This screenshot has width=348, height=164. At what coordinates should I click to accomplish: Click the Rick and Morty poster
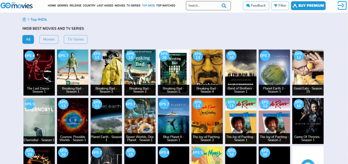(x=207, y=155)
